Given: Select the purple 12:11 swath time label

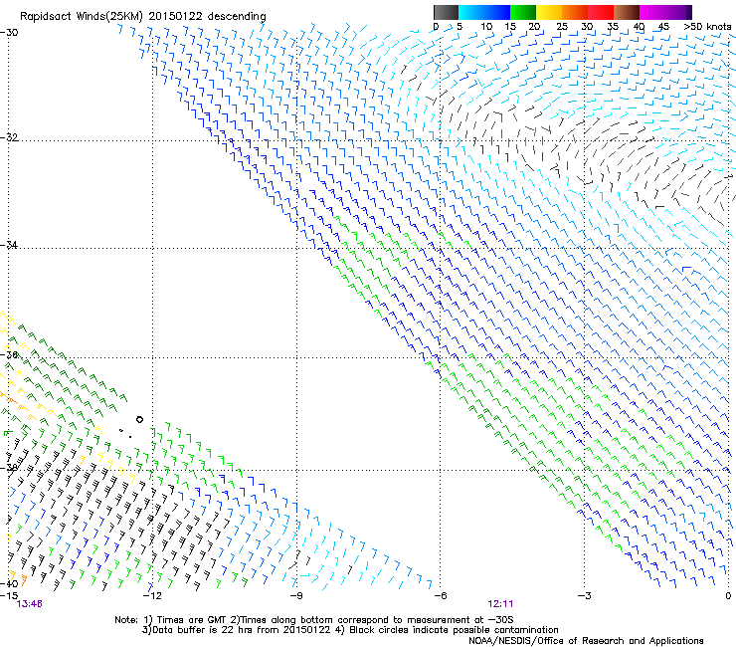Looking at the screenshot, I should [500, 604].
